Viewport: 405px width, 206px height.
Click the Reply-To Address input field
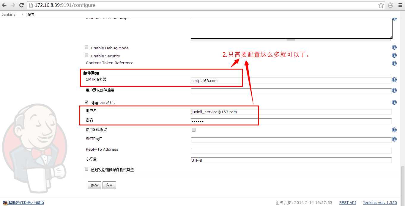291,151
